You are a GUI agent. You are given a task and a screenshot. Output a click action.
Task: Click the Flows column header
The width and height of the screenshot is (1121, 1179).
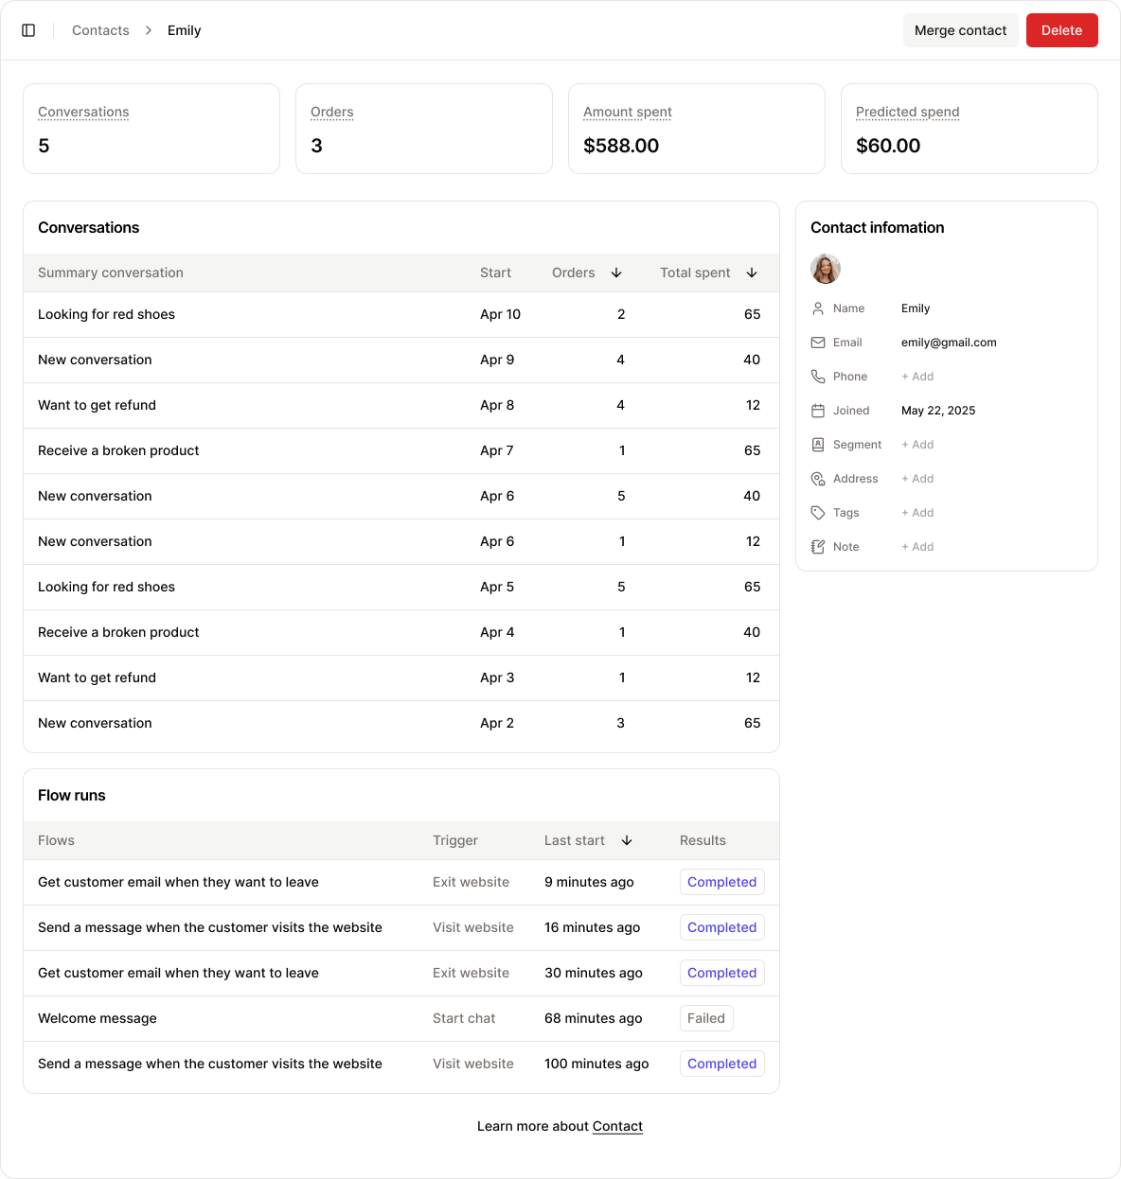[x=56, y=840]
